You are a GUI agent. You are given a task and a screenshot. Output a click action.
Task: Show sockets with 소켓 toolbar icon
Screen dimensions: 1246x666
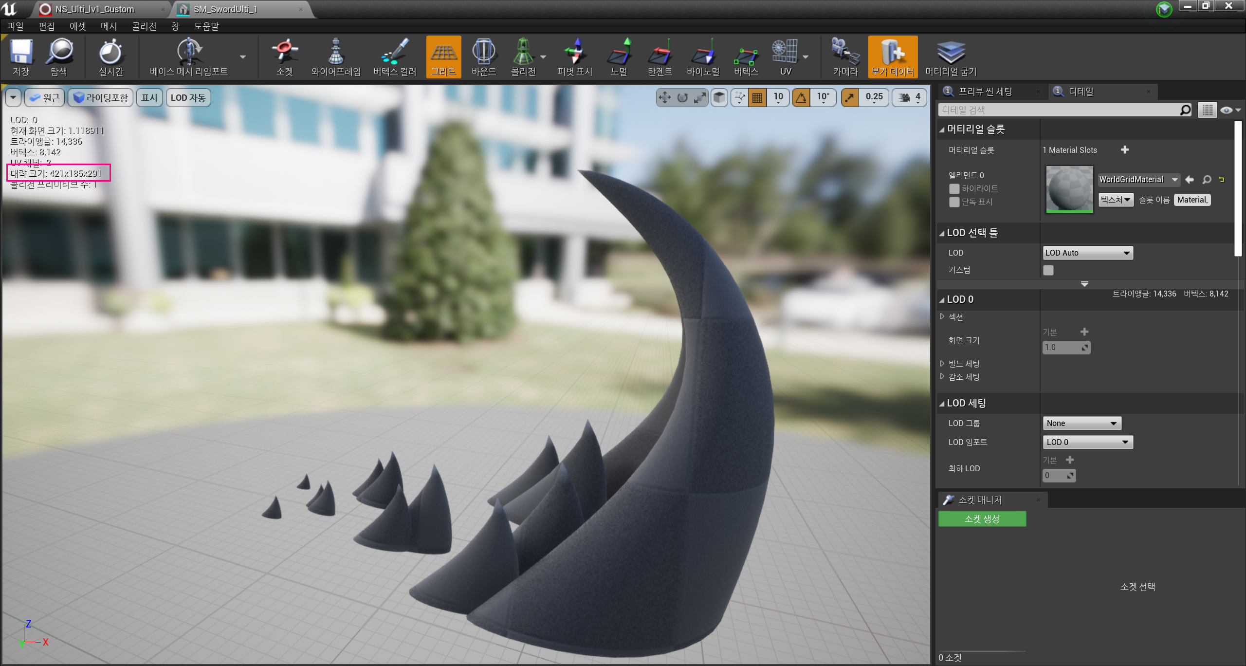(285, 57)
